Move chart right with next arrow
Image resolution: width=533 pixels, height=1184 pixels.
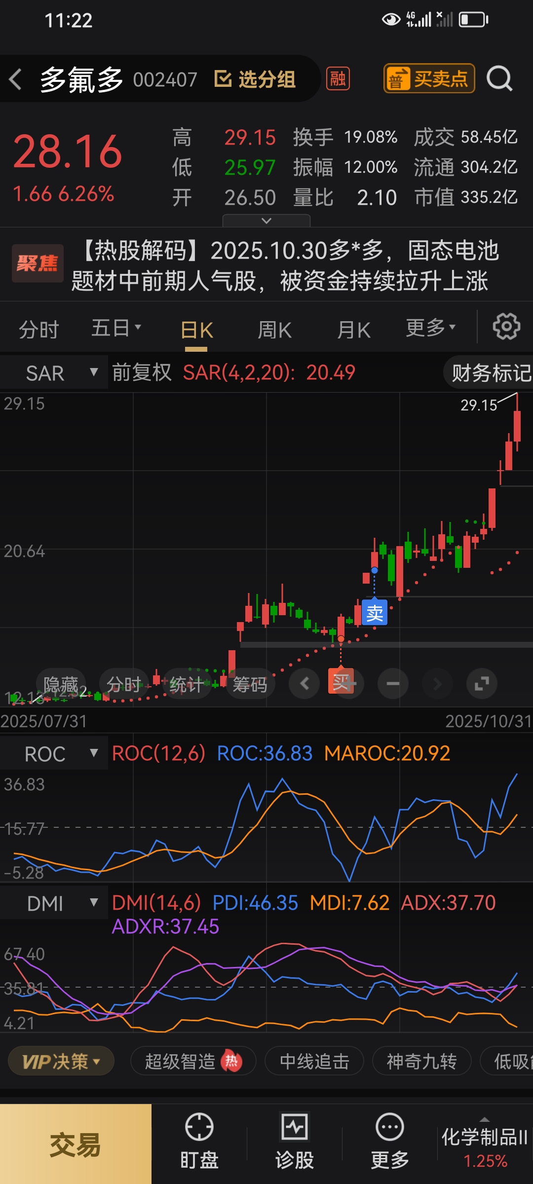pyautogui.click(x=437, y=684)
